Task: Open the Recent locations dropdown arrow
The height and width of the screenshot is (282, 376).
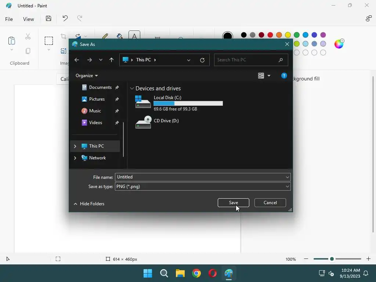Action: [101, 60]
